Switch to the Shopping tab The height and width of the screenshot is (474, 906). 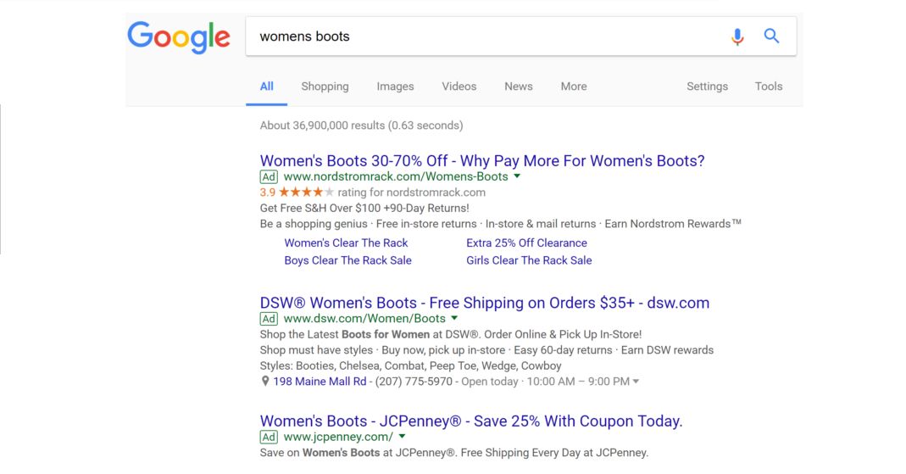point(325,86)
